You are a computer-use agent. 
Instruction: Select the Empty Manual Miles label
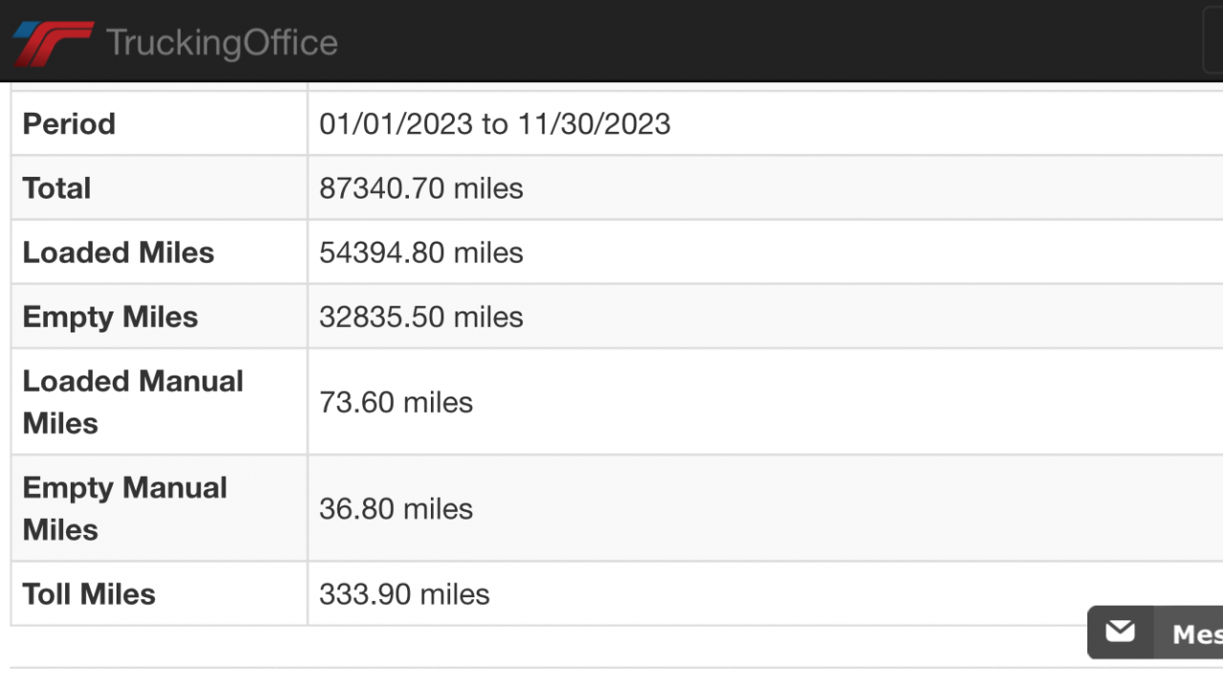(124, 508)
